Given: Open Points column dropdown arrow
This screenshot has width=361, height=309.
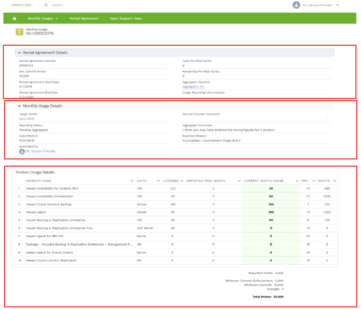Looking at the screenshot, I should pyautogui.click(x=335, y=181).
